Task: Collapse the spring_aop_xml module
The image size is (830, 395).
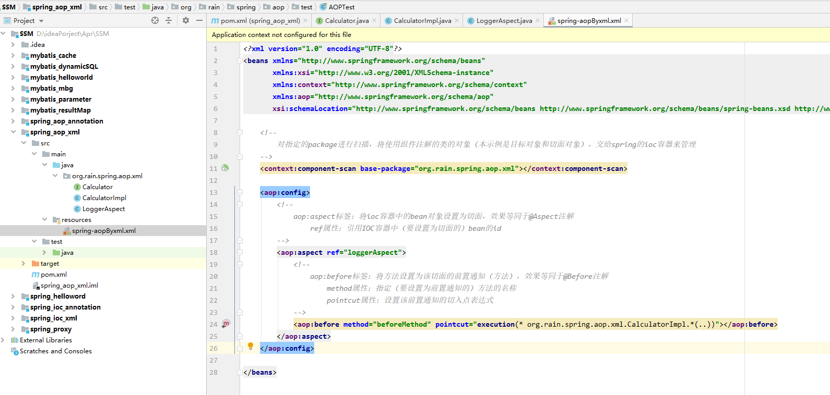Action: (13, 132)
